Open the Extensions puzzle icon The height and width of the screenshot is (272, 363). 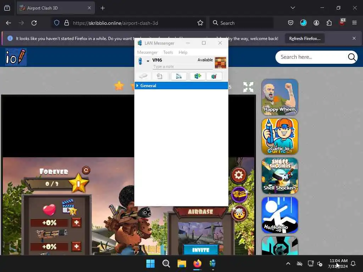tap(329, 23)
